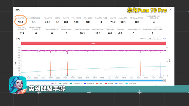The image size is (189, 106).
Task: Toggle the InterFrame legend entry
Action: point(131,83)
